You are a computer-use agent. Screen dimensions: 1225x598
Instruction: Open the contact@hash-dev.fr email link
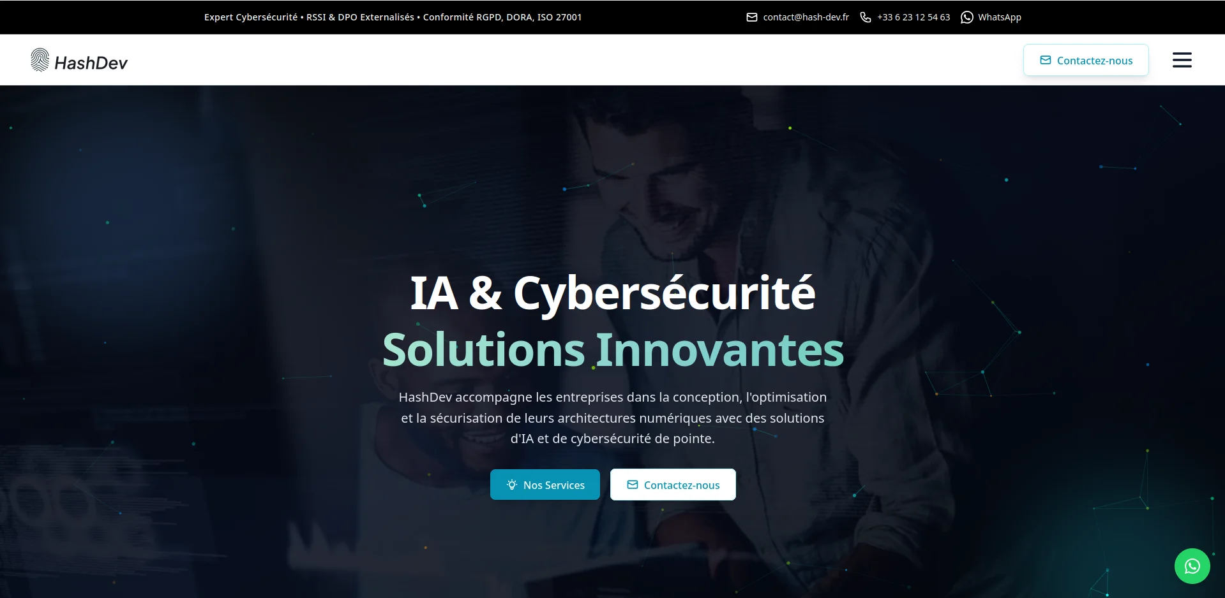click(x=806, y=17)
